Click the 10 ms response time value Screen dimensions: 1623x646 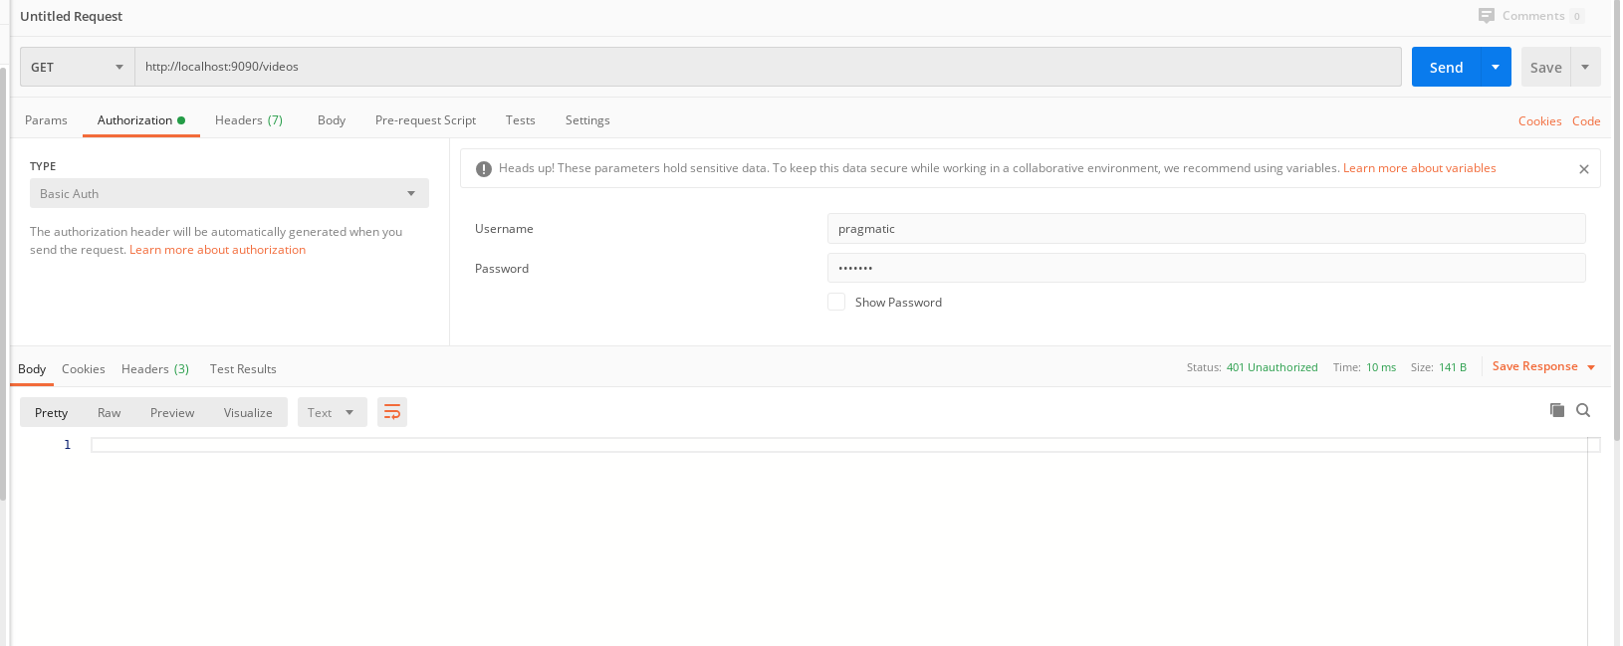click(1381, 367)
